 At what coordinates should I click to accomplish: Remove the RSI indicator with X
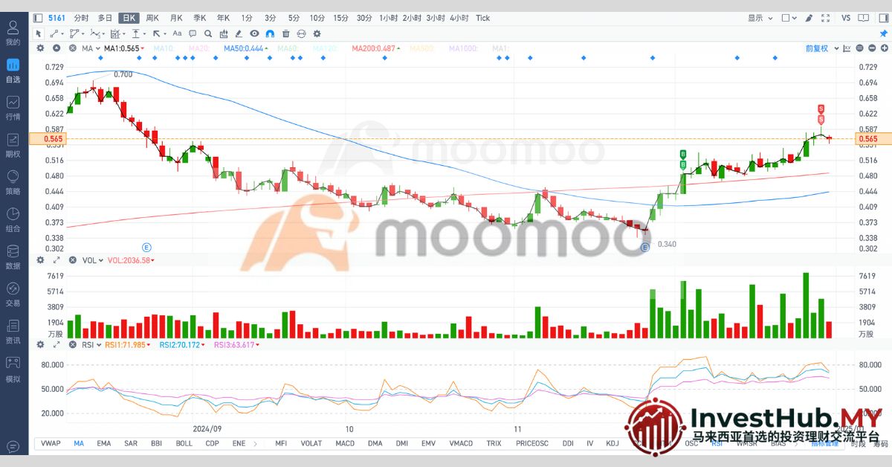pyautogui.click(x=72, y=345)
